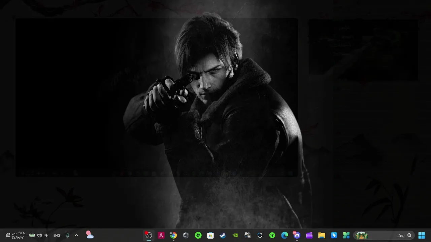This screenshot has height=242, width=431.
Task: Open Microsoft Store from the taskbar
Action: (210, 235)
